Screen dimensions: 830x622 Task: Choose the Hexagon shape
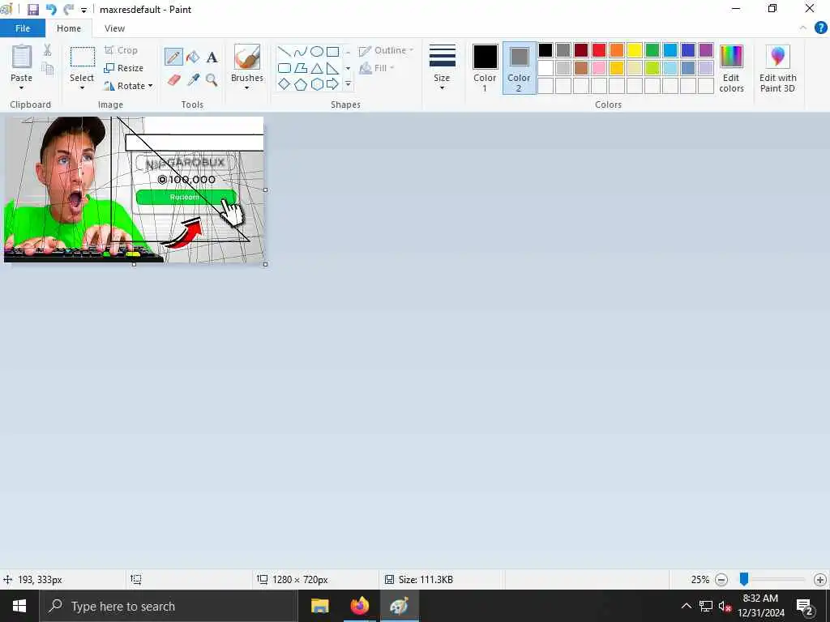pyautogui.click(x=317, y=84)
